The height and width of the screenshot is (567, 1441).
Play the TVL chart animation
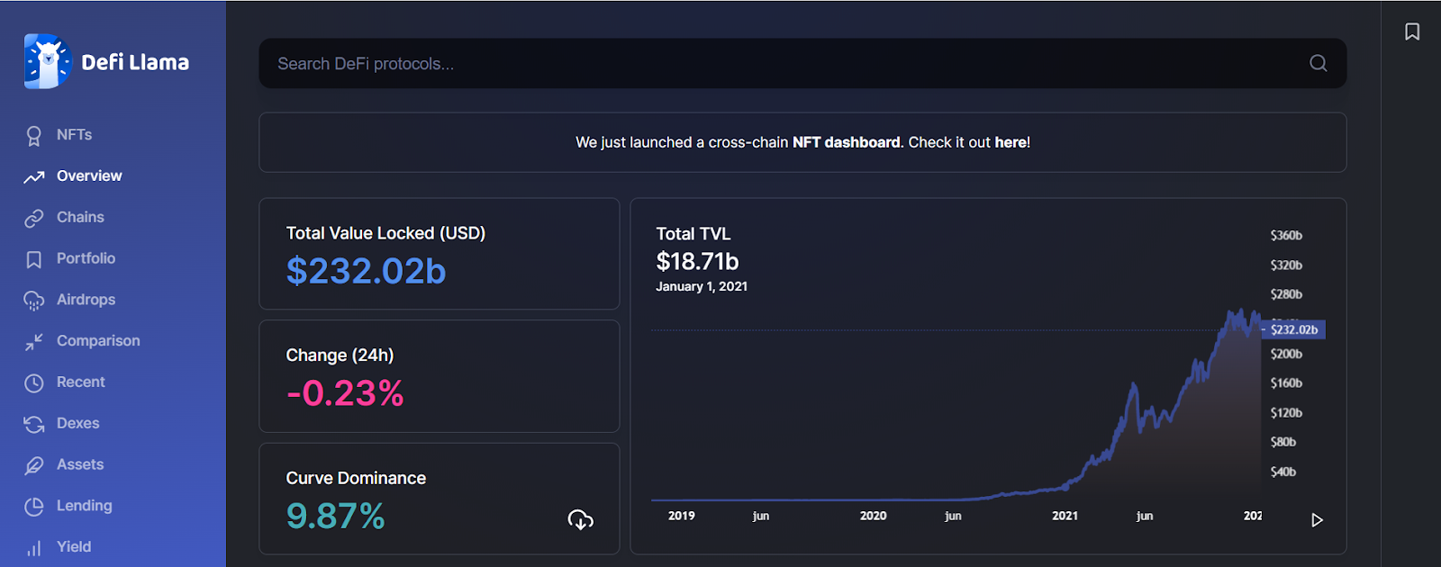[x=1317, y=520]
